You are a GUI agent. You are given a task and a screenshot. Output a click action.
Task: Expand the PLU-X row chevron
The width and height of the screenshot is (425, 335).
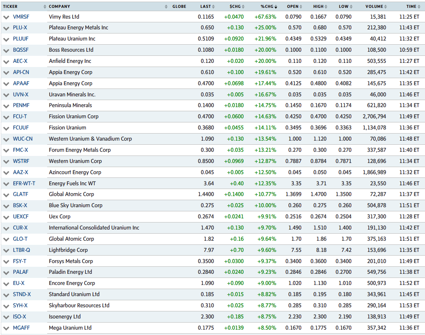[6, 28]
